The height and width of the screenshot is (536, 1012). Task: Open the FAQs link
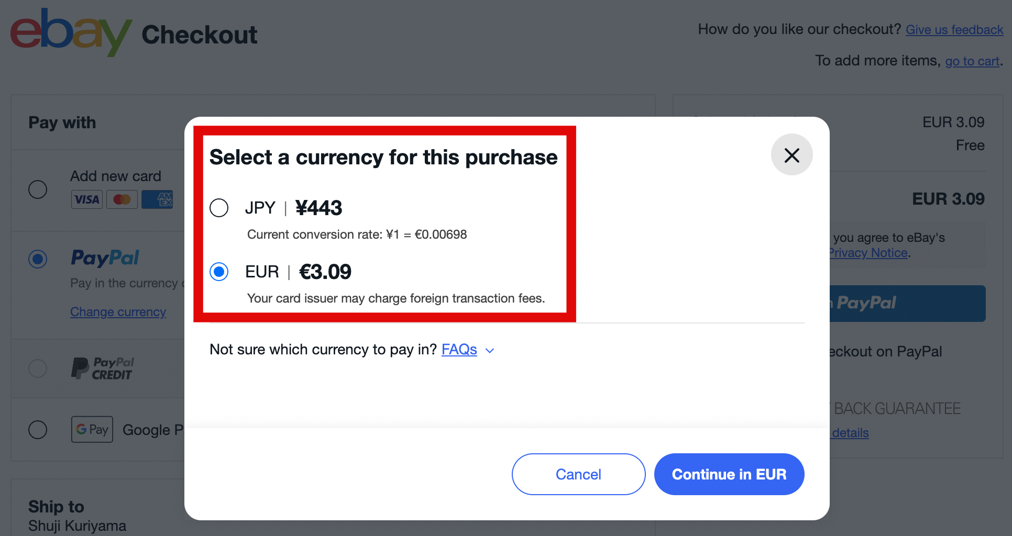[459, 350]
